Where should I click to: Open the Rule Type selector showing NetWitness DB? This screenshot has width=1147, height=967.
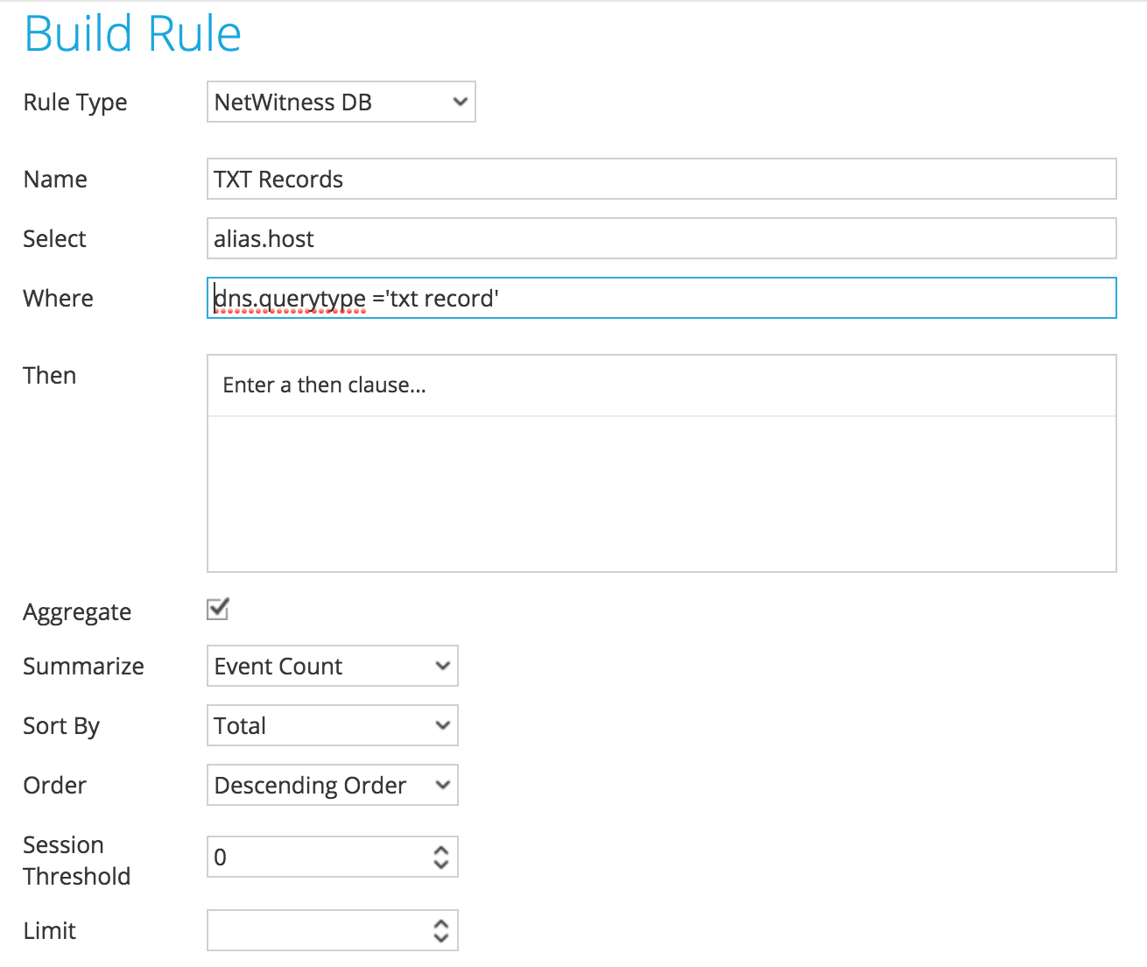[x=341, y=102]
